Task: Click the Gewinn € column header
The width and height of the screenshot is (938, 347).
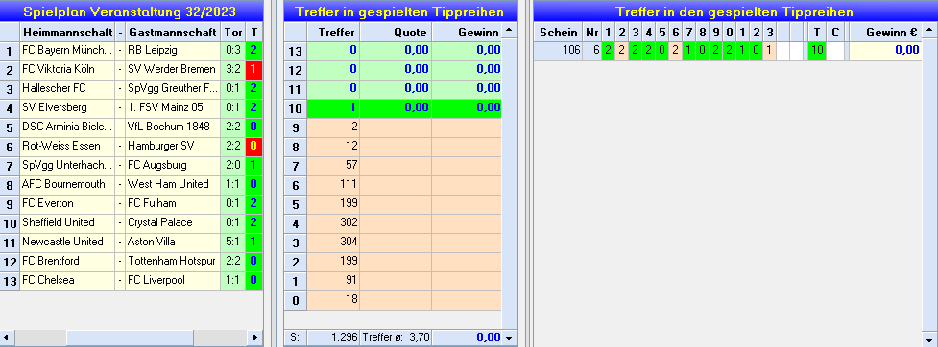Action: click(x=885, y=33)
